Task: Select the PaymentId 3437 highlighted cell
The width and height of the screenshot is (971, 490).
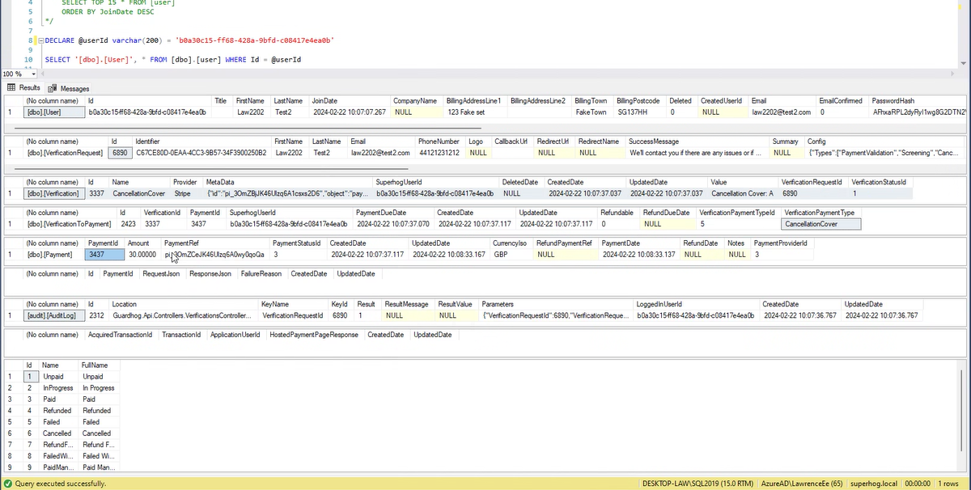Action: coord(104,254)
